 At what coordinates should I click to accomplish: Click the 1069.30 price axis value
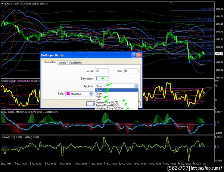point(219,39)
